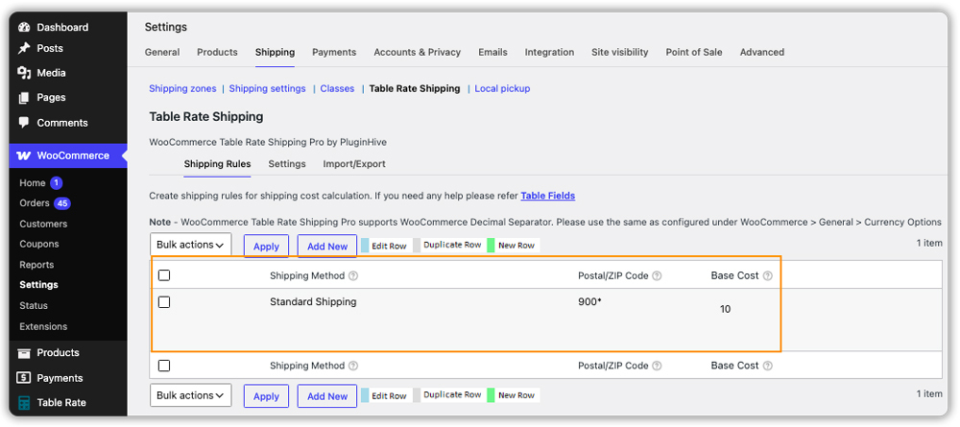The image size is (960, 427).
Task: Tick the Standard Shipping row checkbox
Action: (164, 302)
